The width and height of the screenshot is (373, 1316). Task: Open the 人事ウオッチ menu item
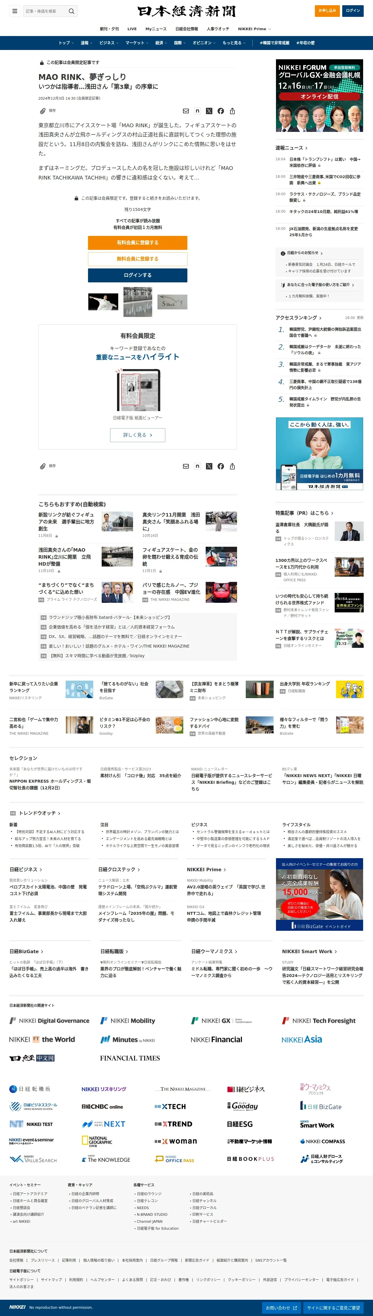(x=218, y=29)
